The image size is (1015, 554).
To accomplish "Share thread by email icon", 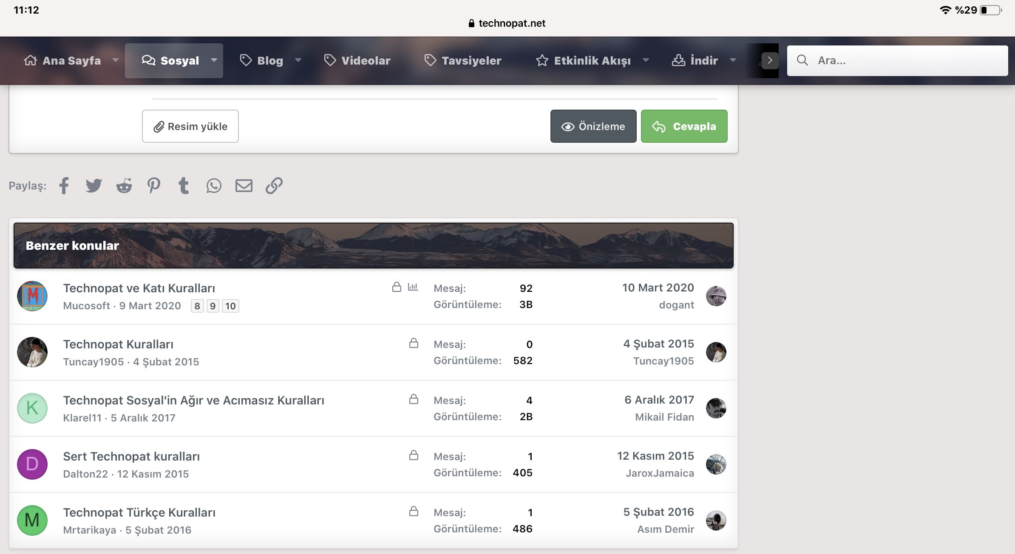I will pyautogui.click(x=244, y=186).
